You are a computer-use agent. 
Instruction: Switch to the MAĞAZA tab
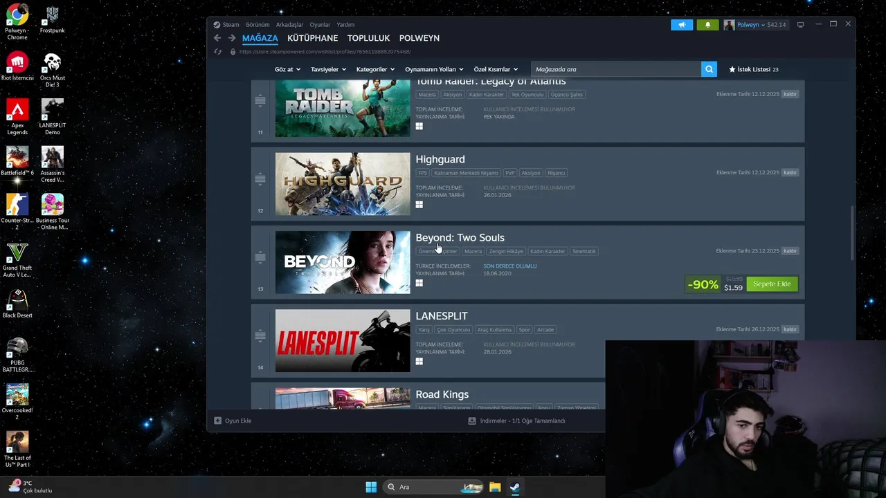(260, 38)
